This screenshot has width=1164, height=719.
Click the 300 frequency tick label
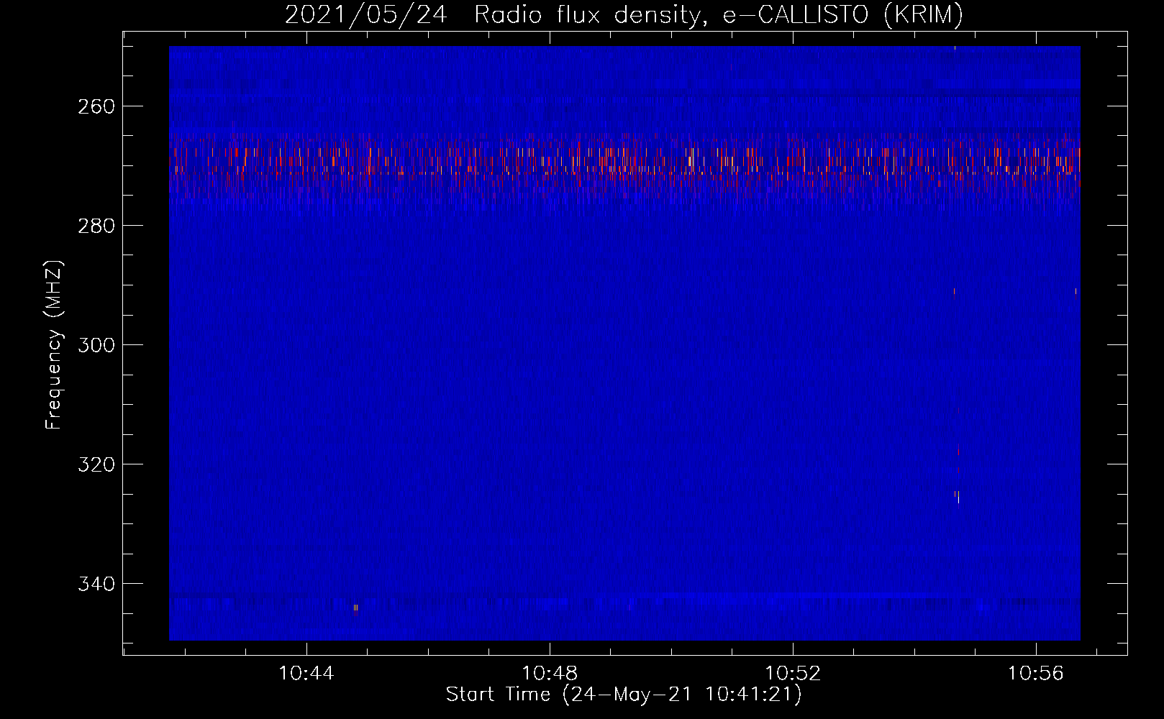coord(96,345)
